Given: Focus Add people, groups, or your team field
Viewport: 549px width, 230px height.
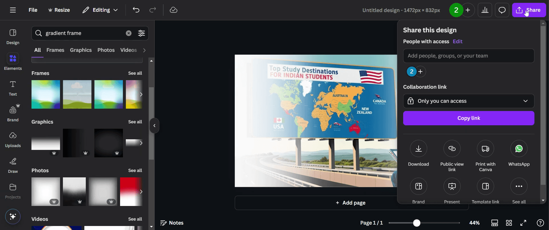Looking at the screenshot, I should pos(469,56).
